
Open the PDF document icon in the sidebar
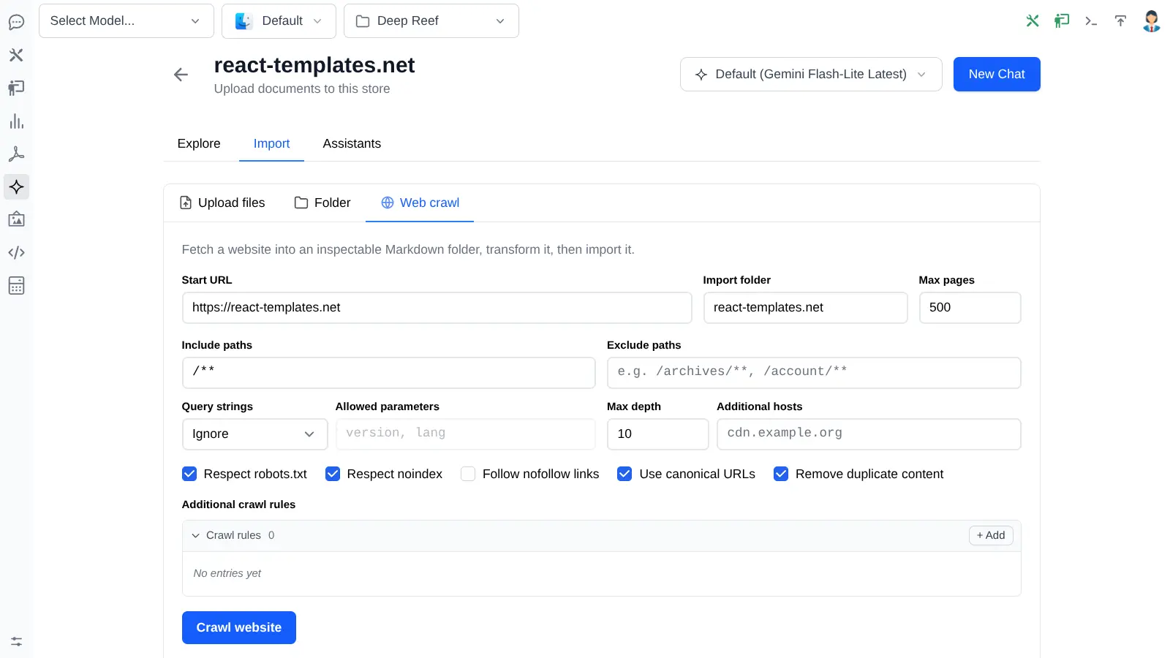pyautogui.click(x=16, y=154)
